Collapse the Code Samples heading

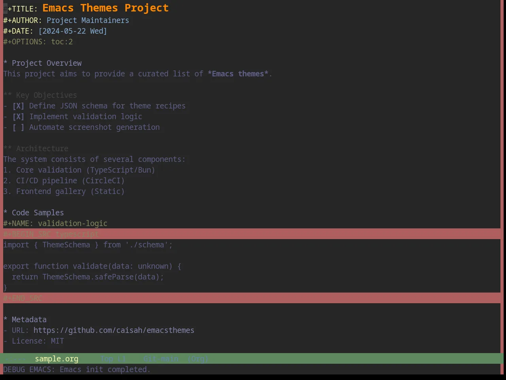(x=34, y=213)
